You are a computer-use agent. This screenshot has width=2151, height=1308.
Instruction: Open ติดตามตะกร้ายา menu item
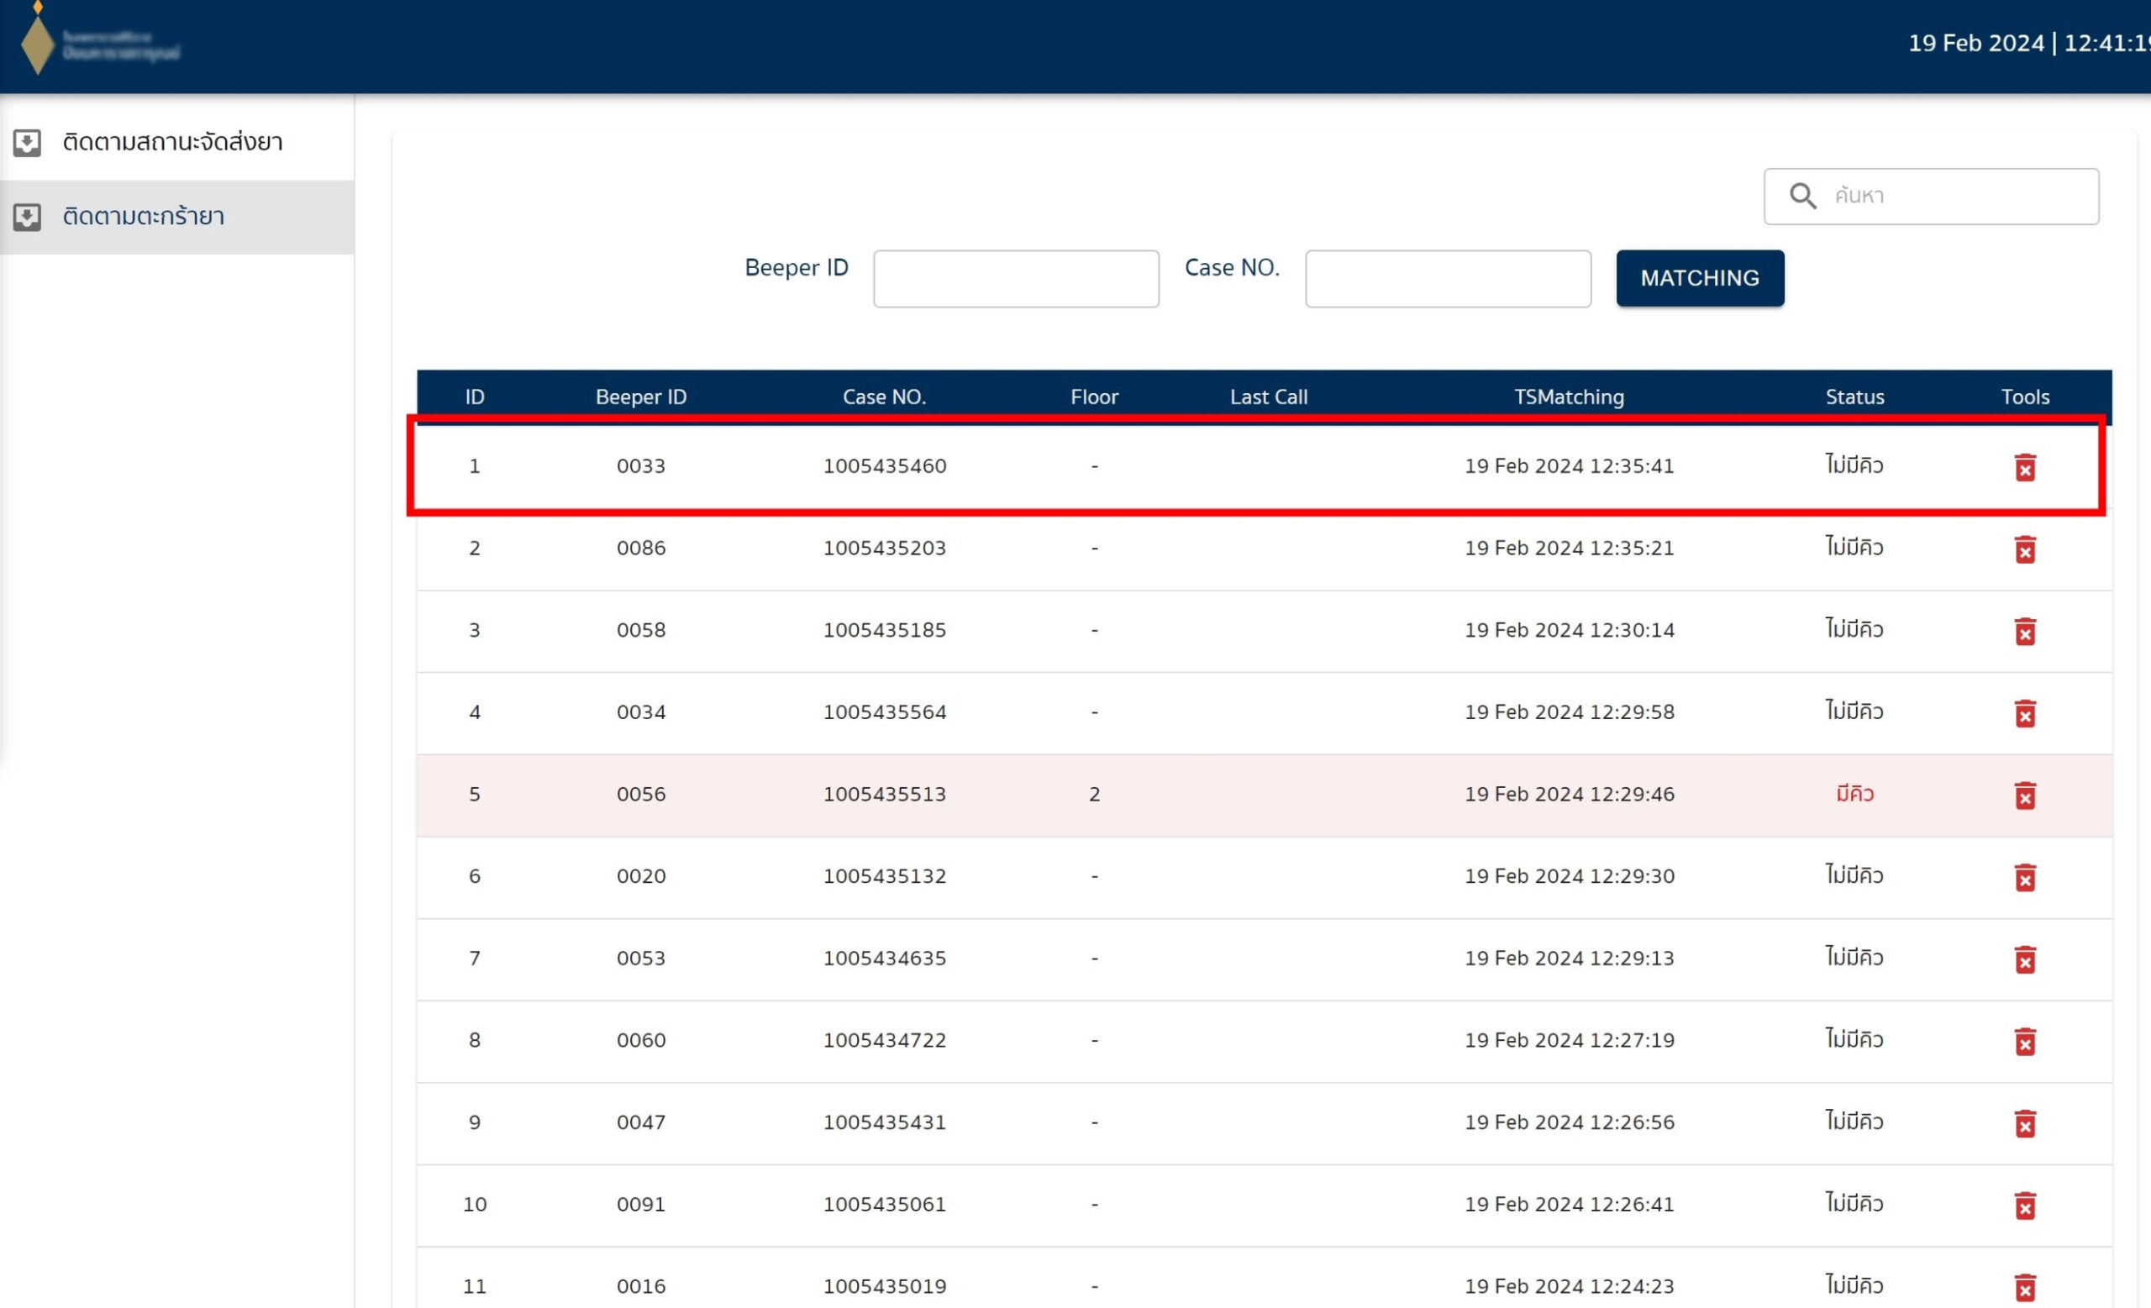tap(177, 217)
